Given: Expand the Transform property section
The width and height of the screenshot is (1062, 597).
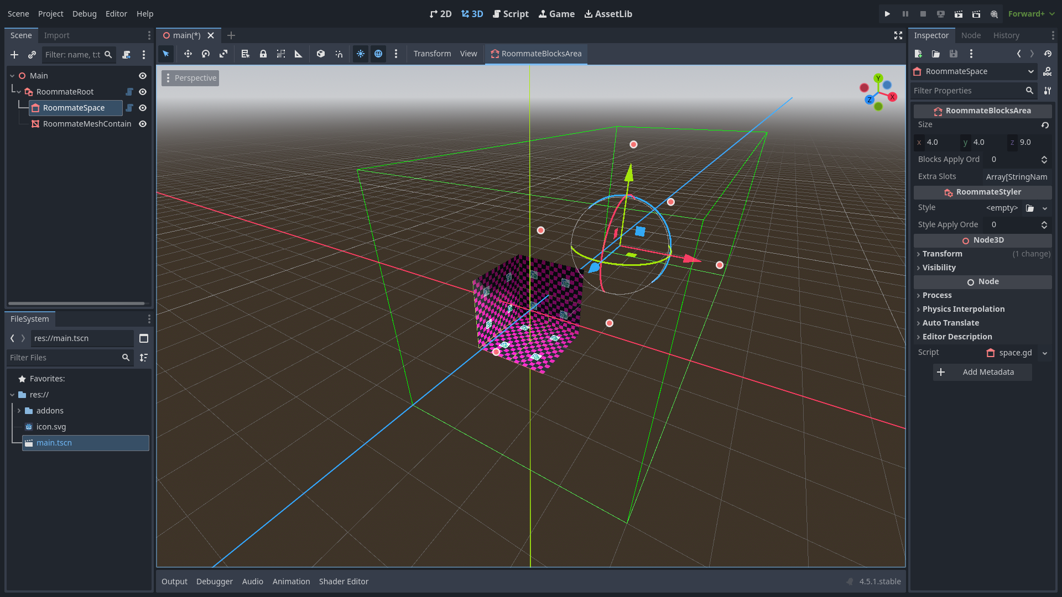Looking at the screenshot, I should [942, 254].
